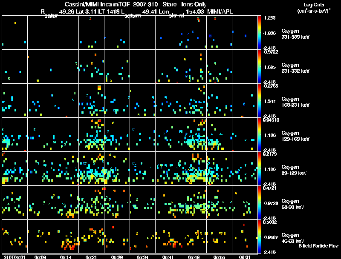This screenshot has width=341, height=259.
Task: Click the '0.04510' colorbar value
Action: pos(271,120)
